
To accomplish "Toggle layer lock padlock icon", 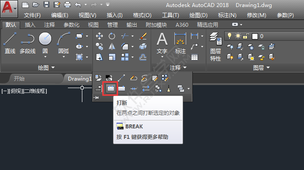I will point(246,36).
